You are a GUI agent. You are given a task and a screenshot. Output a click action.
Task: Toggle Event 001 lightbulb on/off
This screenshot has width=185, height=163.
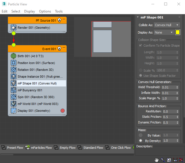coord(59,49)
